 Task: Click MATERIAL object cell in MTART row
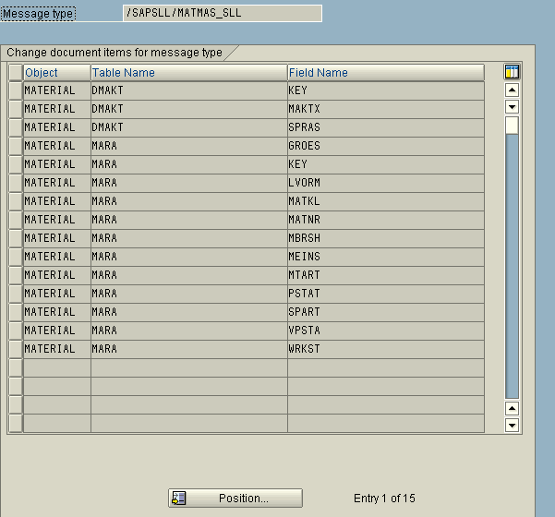[x=56, y=275]
